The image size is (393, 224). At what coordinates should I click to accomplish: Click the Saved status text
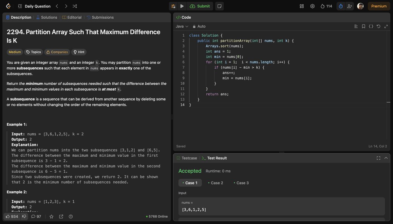(x=181, y=146)
